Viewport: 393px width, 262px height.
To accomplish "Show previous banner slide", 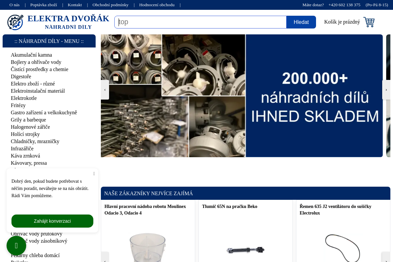I will (105, 90).
